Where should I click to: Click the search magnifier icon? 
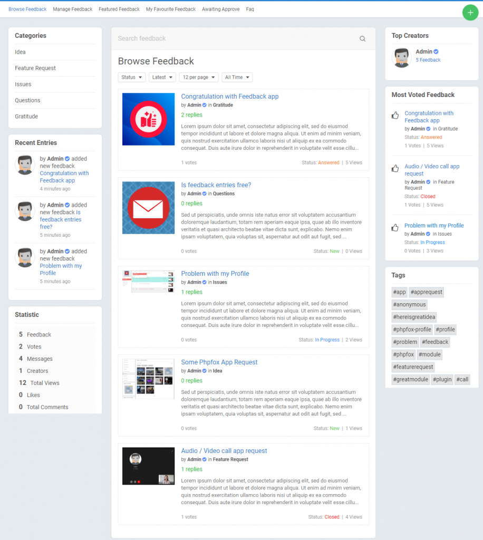(362, 38)
